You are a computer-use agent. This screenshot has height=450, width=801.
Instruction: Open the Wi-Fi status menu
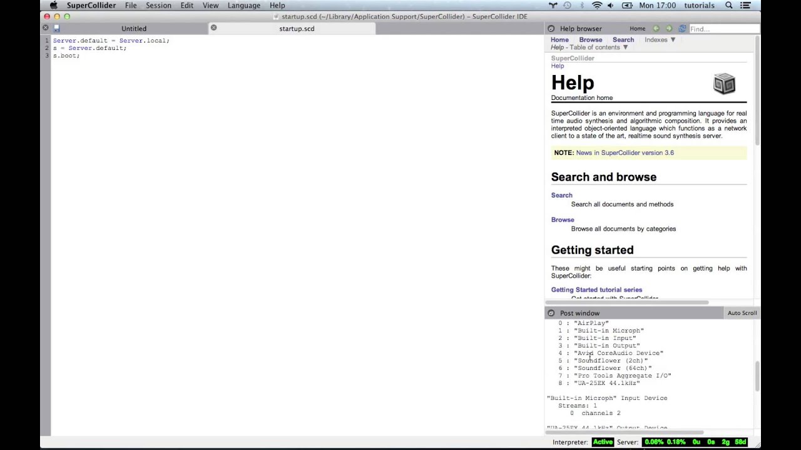pos(597,6)
